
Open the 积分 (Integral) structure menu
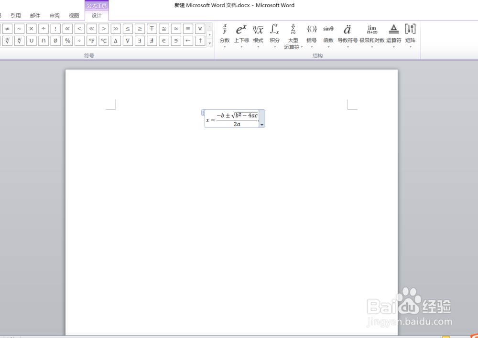275,36
